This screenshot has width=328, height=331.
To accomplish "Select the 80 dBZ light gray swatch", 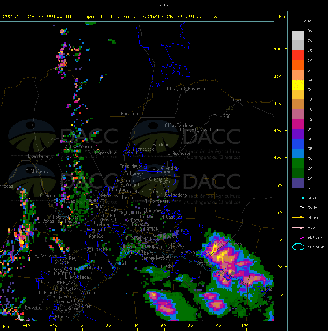I will coord(298,35).
